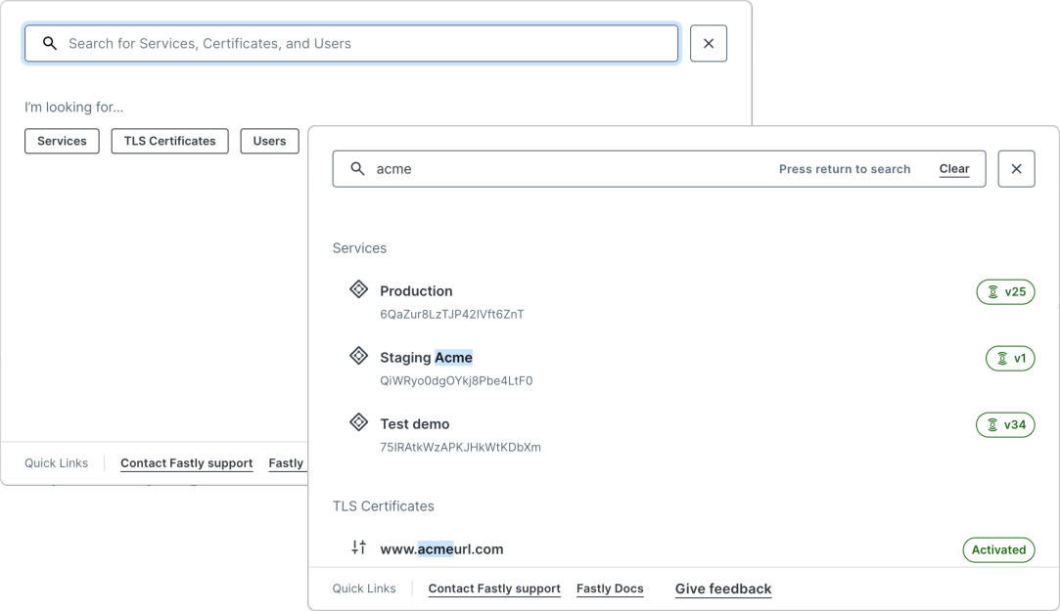Click the search icon in the acme search field
This screenshot has height=611, width=1060.
pyautogui.click(x=357, y=168)
